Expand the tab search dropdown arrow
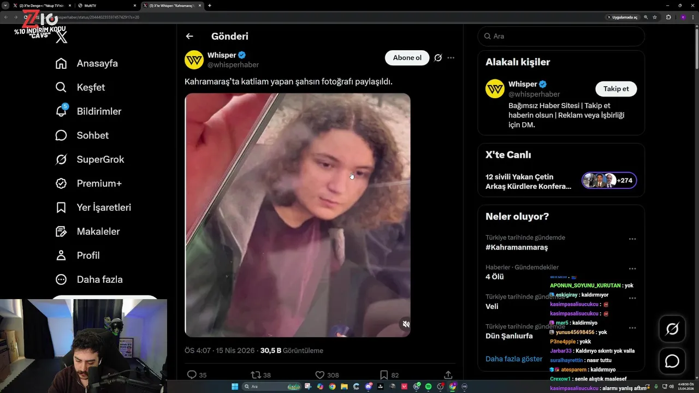The image size is (699, 393). pyautogui.click(x=5, y=5)
